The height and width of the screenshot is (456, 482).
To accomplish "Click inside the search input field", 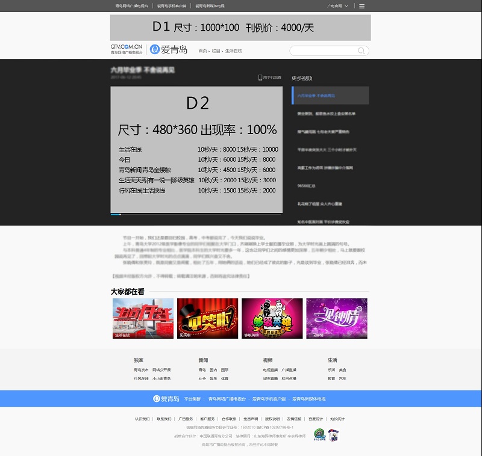I will click(x=322, y=51).
